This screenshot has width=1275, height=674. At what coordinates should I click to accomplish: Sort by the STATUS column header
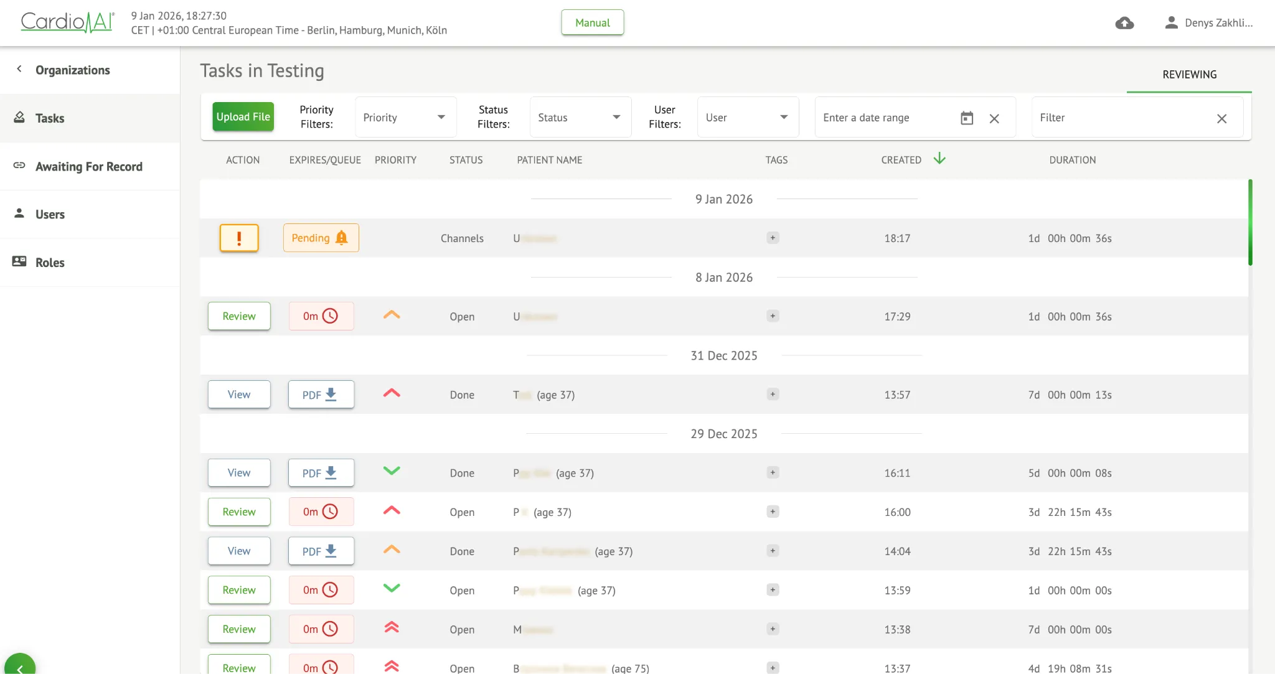tap(466, 160)
